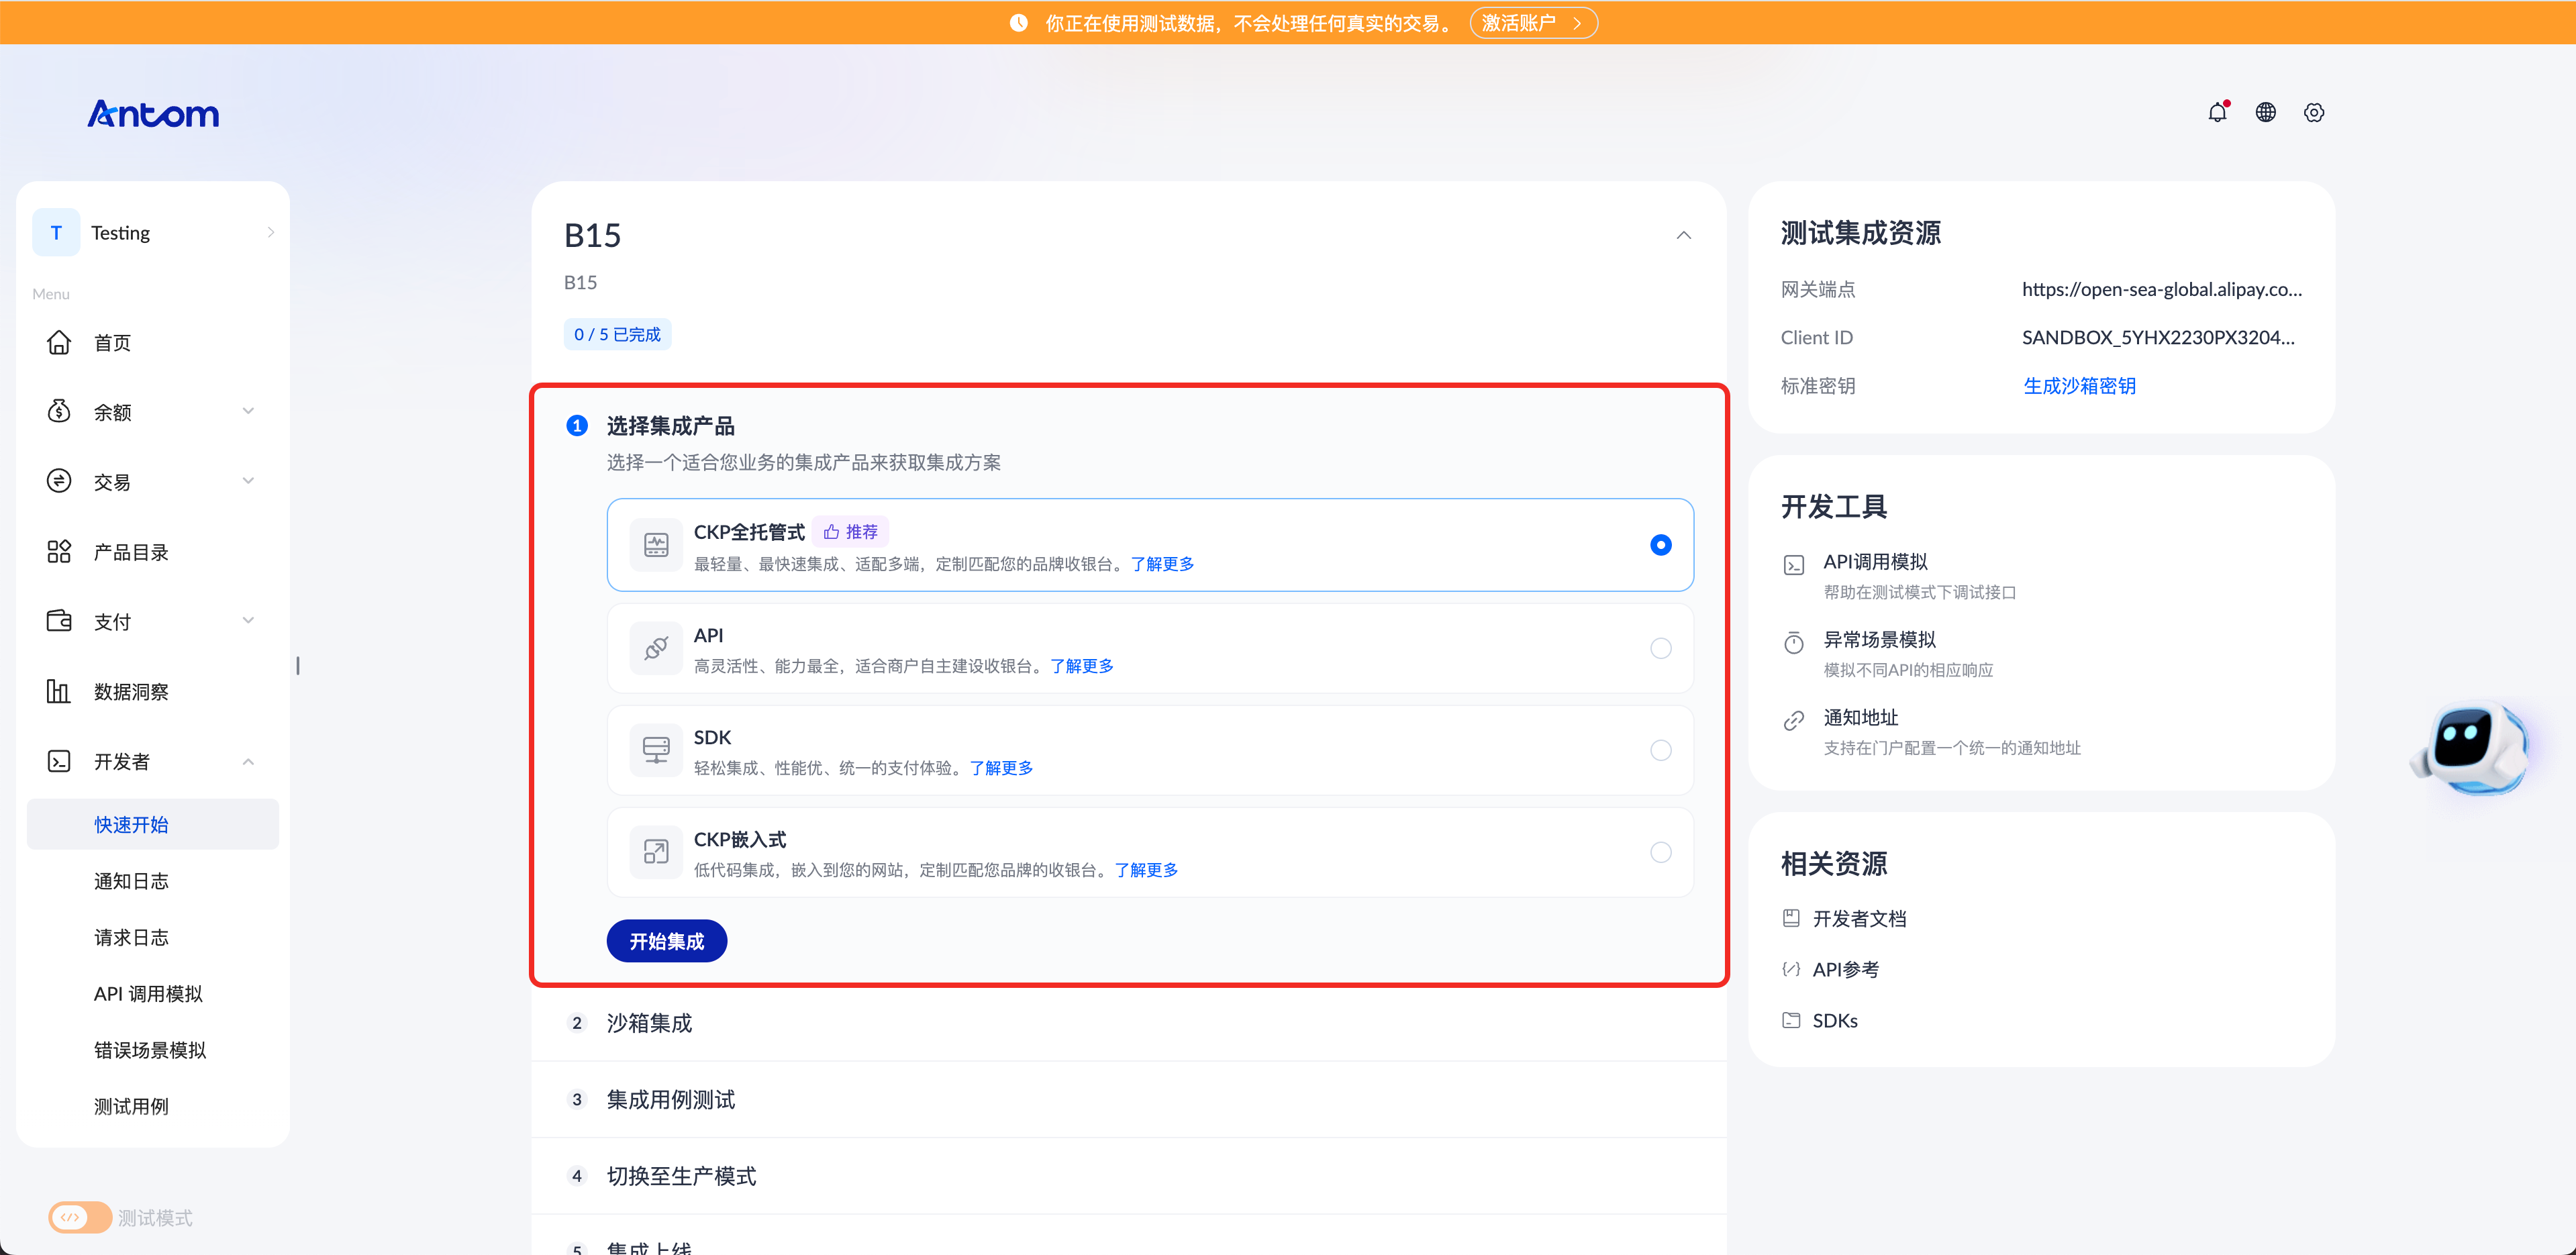
Task: Click the clock icon in orange banner
Action: click(1018, 23)
